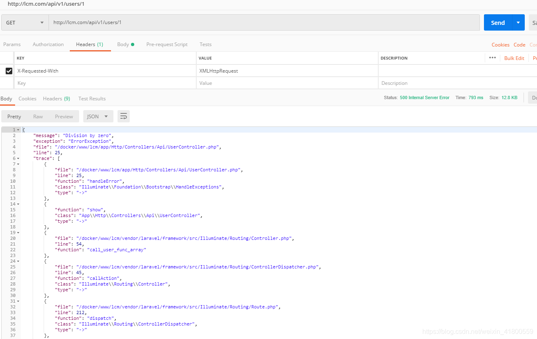Open the GET method dropdown
Screen dimensions: 537x339
[x=25, y=22]
